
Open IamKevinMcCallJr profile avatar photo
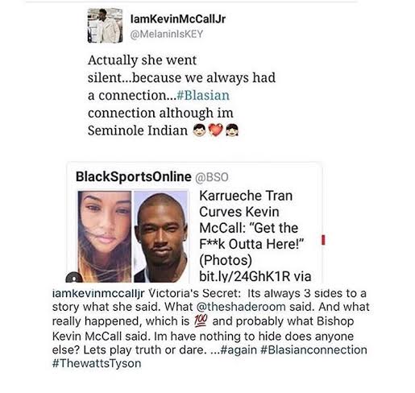[105, 26]
